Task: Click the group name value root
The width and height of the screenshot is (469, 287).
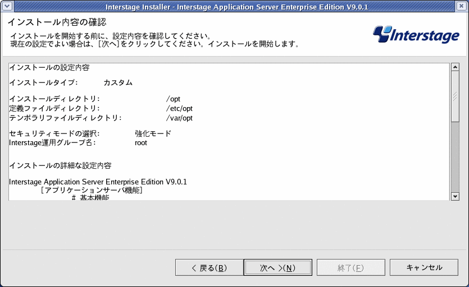Action: [141, 143]
